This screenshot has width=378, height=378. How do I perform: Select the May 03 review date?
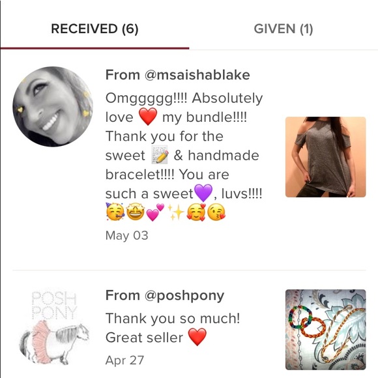coord(127,235)
